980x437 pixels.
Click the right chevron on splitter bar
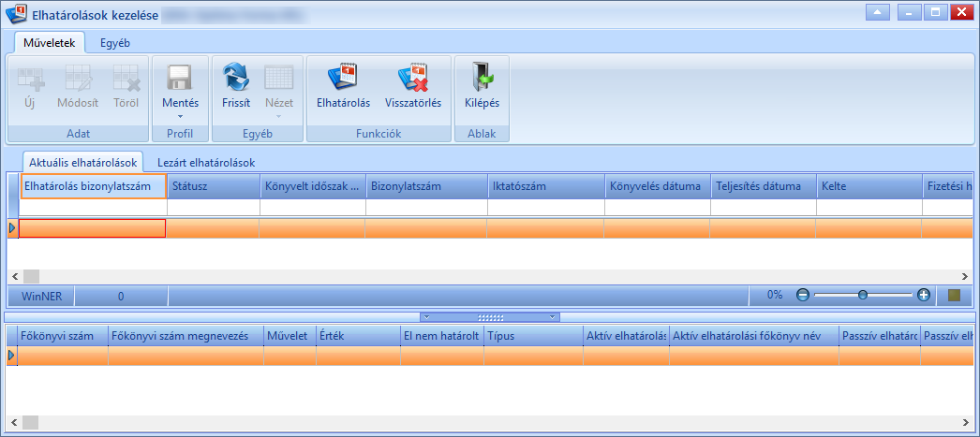[553, 317]
